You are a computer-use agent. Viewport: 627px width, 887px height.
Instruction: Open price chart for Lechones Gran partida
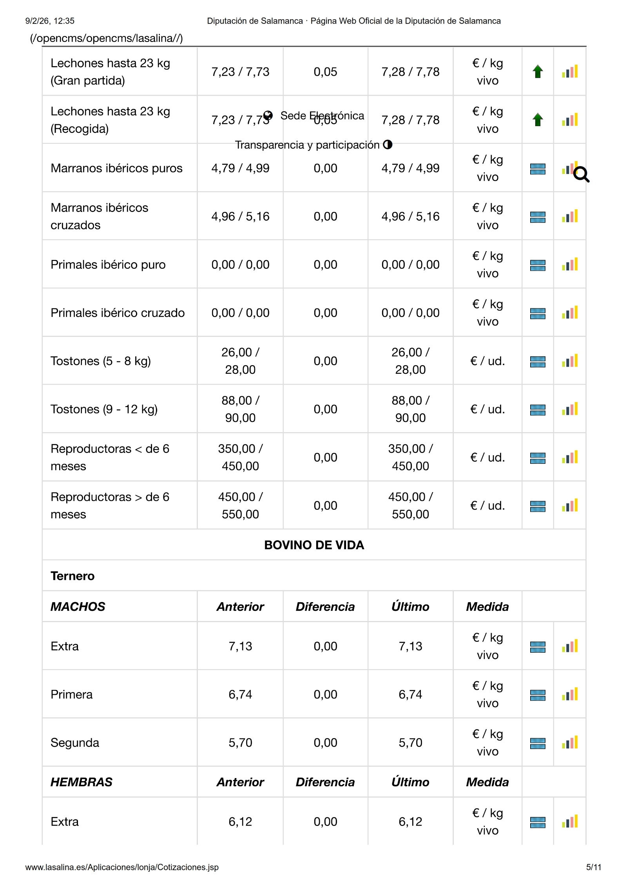click(569, 72)
